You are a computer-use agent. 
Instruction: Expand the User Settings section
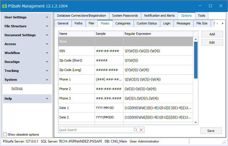click(x=27, y=17)
